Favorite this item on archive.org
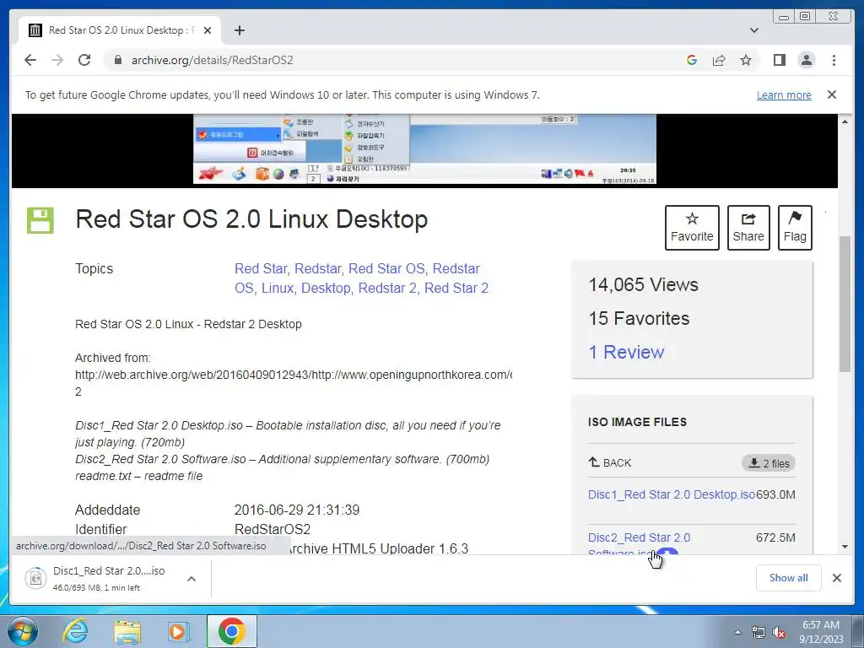The width and height of the screenshot is (864, 648). [692, 228]
